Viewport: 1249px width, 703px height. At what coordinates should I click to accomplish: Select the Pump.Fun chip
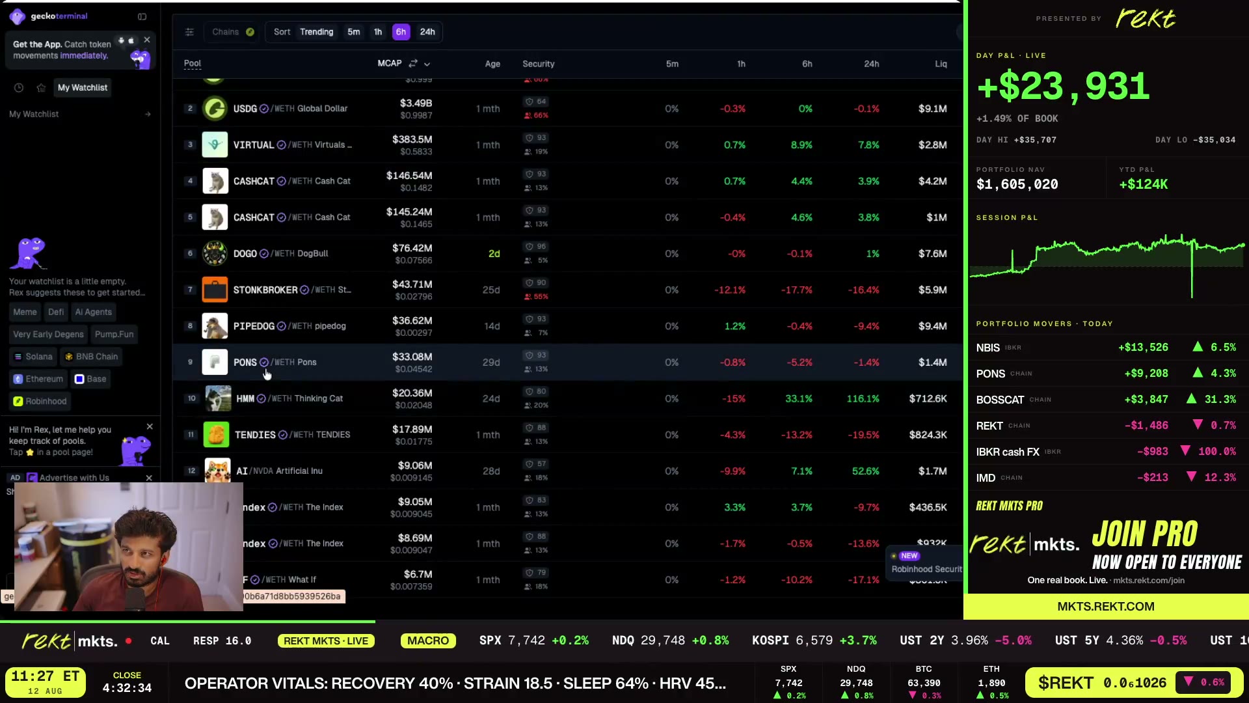pyautogui.click(x=114, y=335)
